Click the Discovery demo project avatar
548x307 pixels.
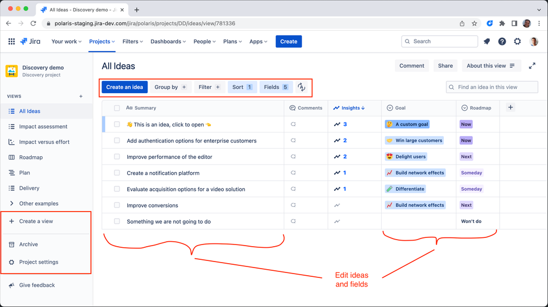(x=12, y=71)
